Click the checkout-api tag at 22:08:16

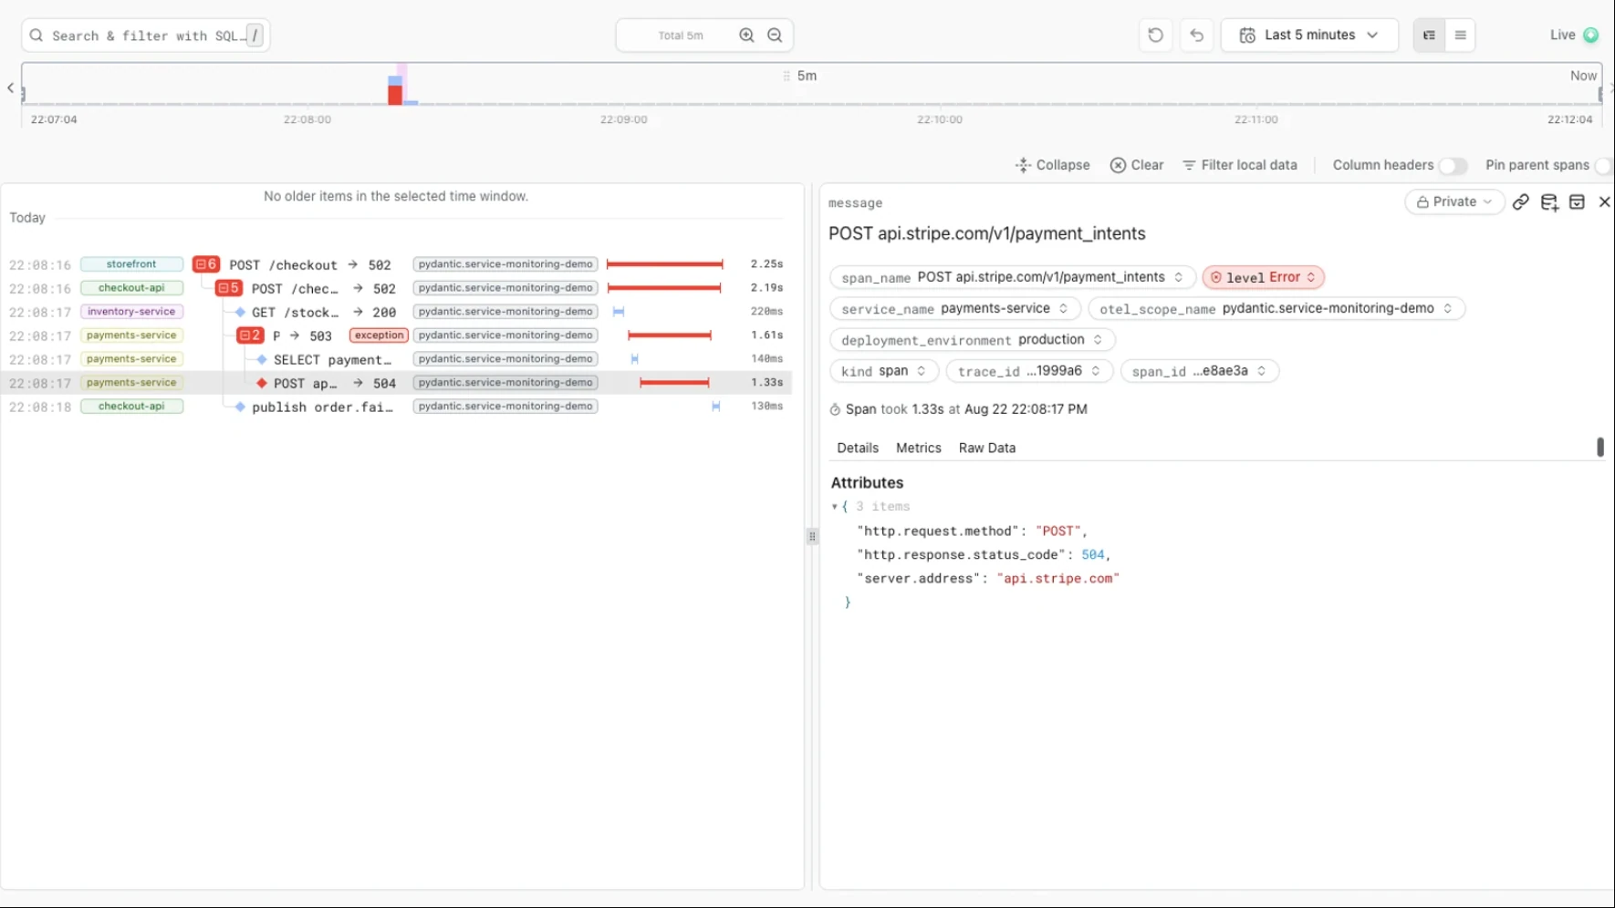tap(131, 288)
